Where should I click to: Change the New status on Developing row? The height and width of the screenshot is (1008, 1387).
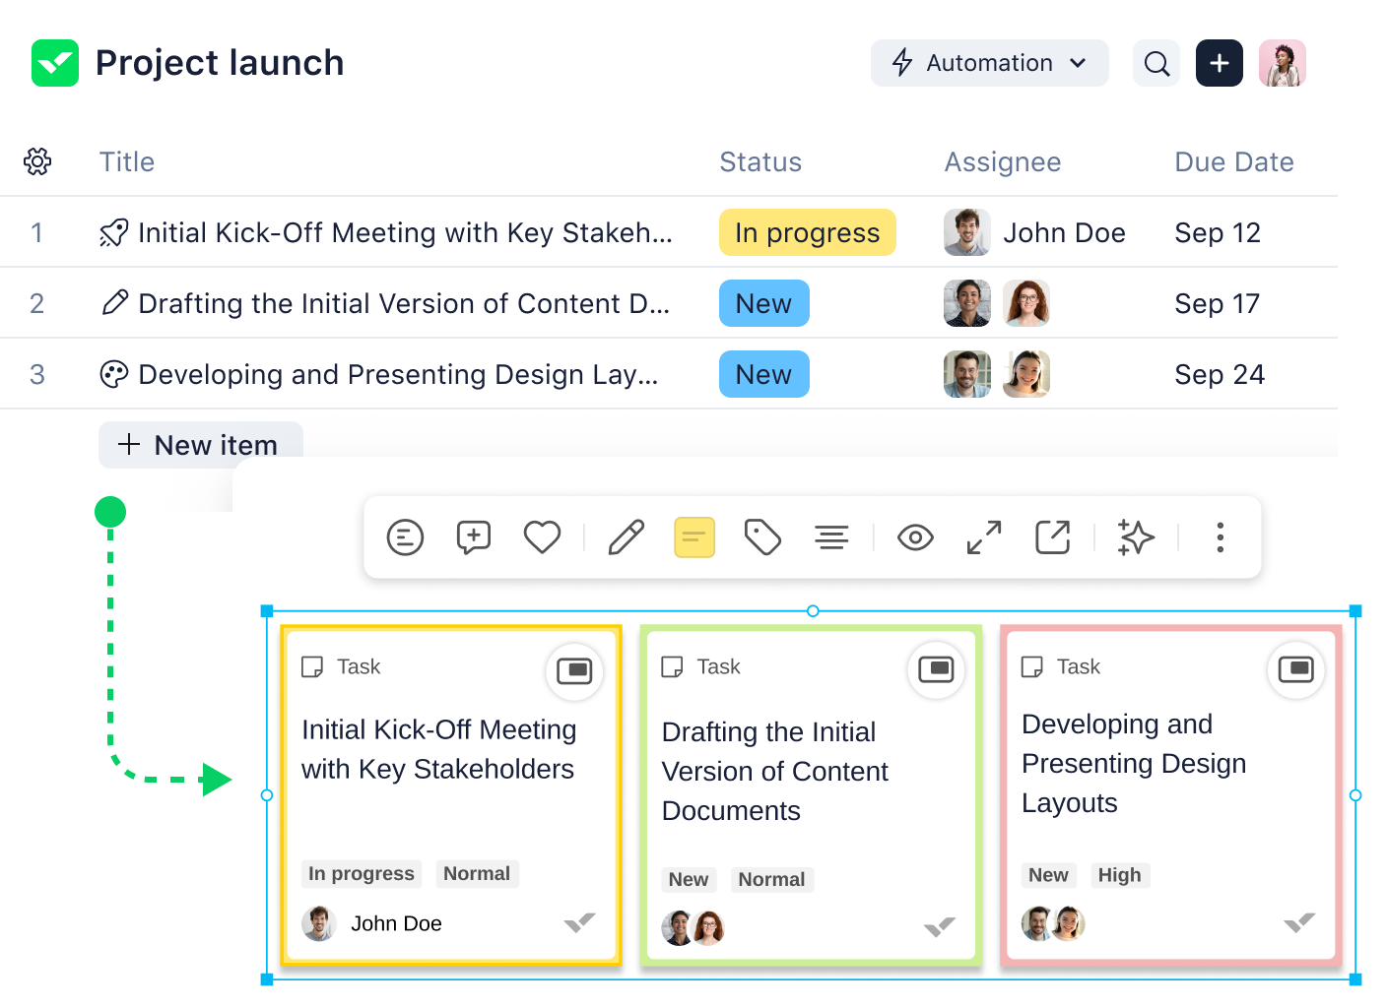(x=764, y=374)
